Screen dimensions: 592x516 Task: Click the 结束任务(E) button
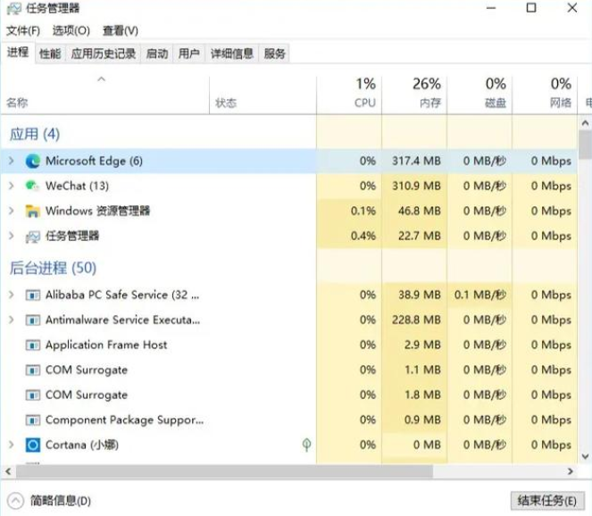[x=547, y=501]
